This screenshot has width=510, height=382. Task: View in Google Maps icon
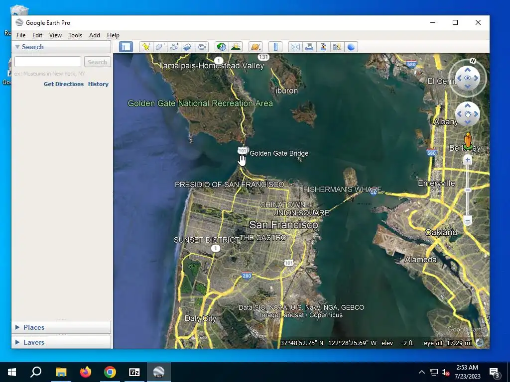point(337,47)
